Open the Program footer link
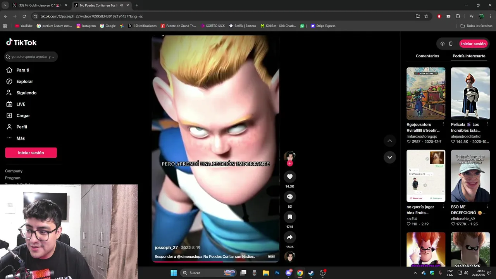496x279 pixels. click(x=13, y=178)
